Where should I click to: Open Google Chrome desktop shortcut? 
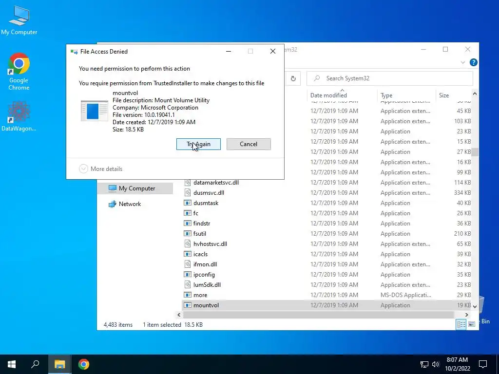coord(19,72)
